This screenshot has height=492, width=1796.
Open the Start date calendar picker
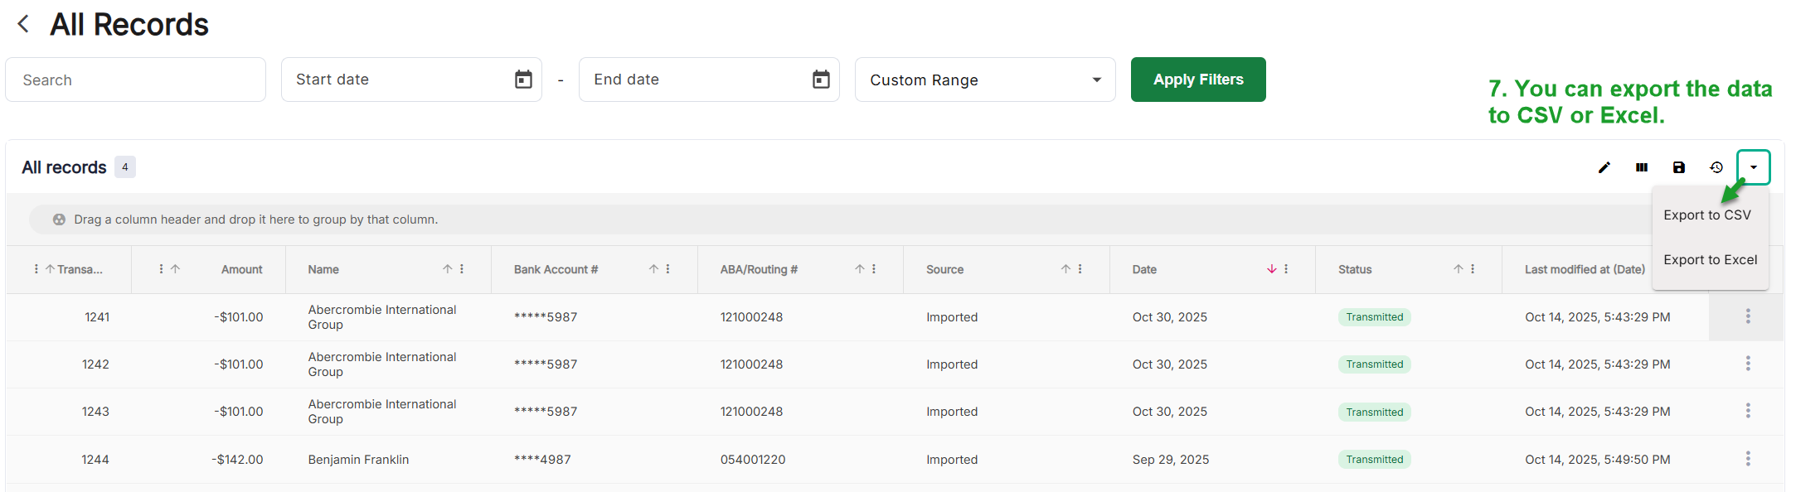coord(523,80)
